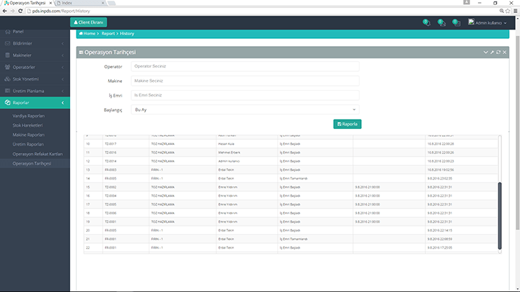Click the Report breadcrumb link
520x292 pixels.
108,33
